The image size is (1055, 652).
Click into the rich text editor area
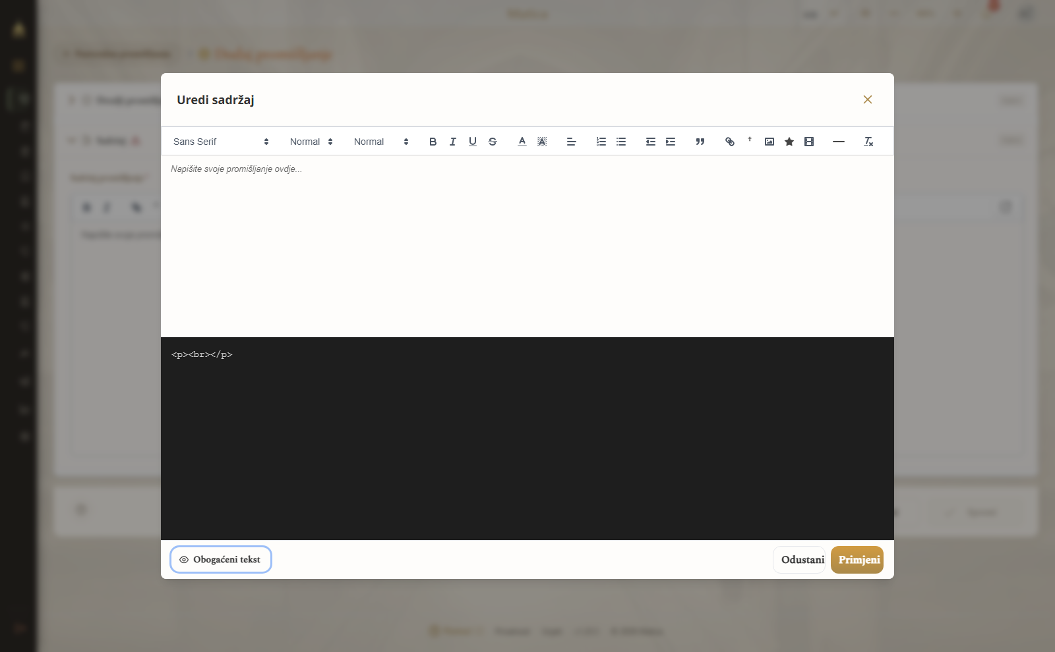pos(527,246)
